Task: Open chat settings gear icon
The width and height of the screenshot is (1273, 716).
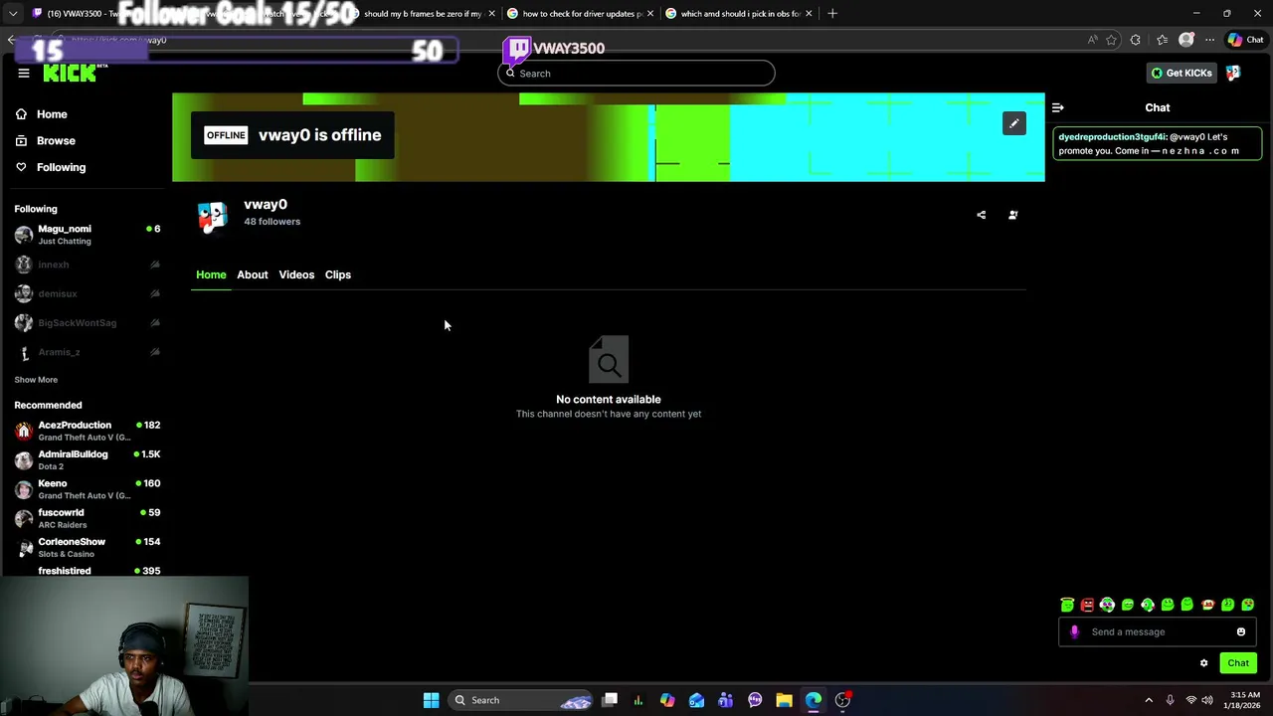Action: point(1203,663)
